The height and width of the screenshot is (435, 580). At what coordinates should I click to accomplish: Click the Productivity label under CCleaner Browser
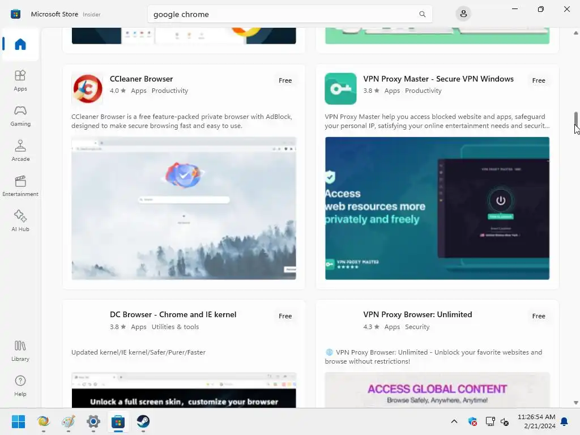click(170, 91)
